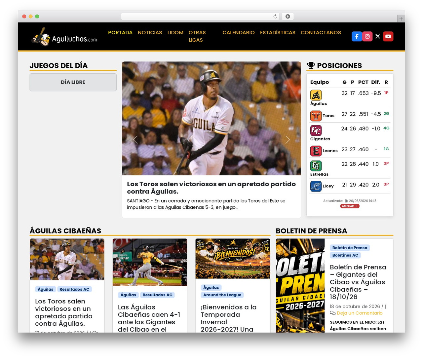Open the Boletín de Prensa Gigantes vs Águilas title
The image size is (423, 358).
coord(358,282)
